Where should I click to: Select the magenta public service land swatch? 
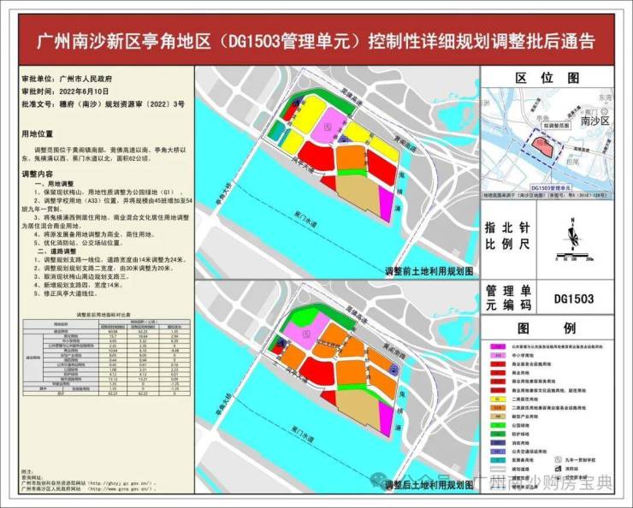[500, 346]
